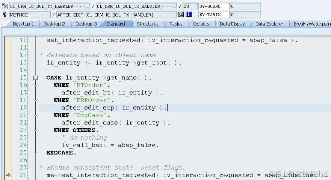Click lr_entity ?= ir_entity->get_root statement
Screen dimensions: 331x180
click(114, 63)
